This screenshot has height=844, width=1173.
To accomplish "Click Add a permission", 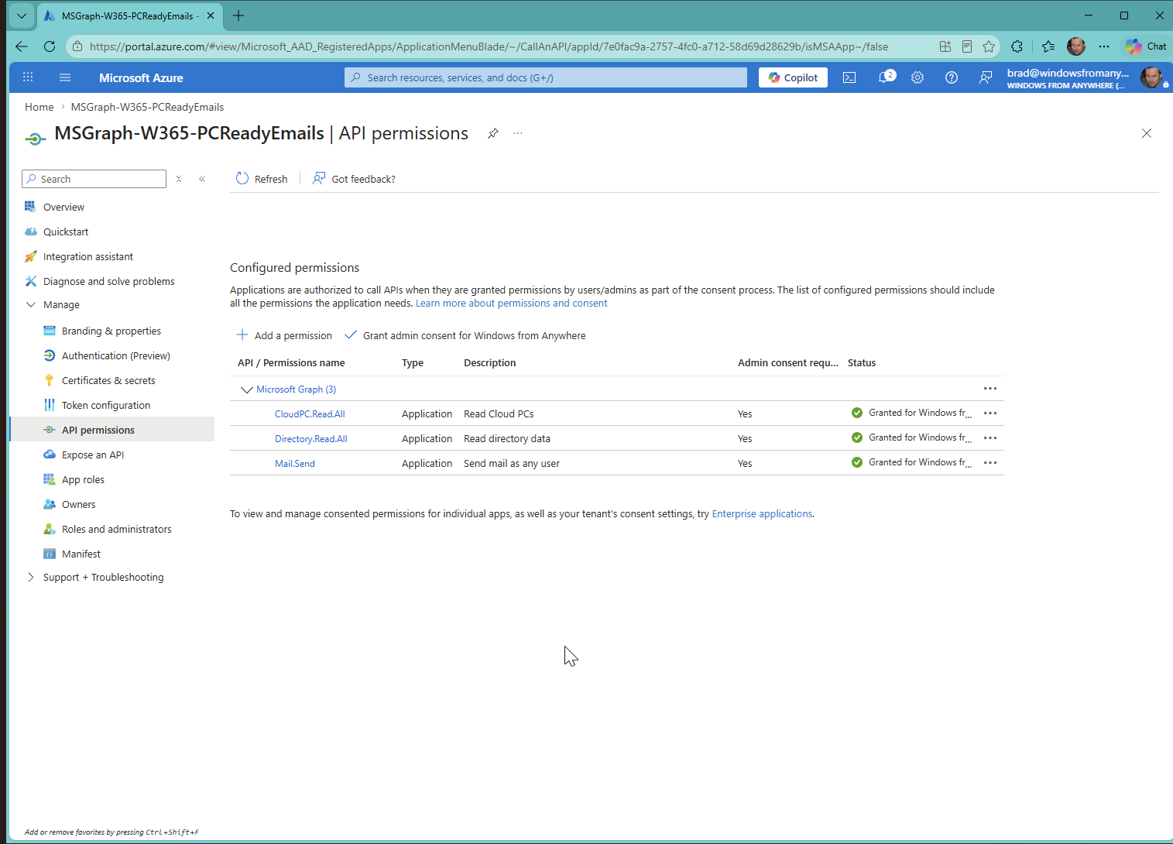I will tap(284, 335).
